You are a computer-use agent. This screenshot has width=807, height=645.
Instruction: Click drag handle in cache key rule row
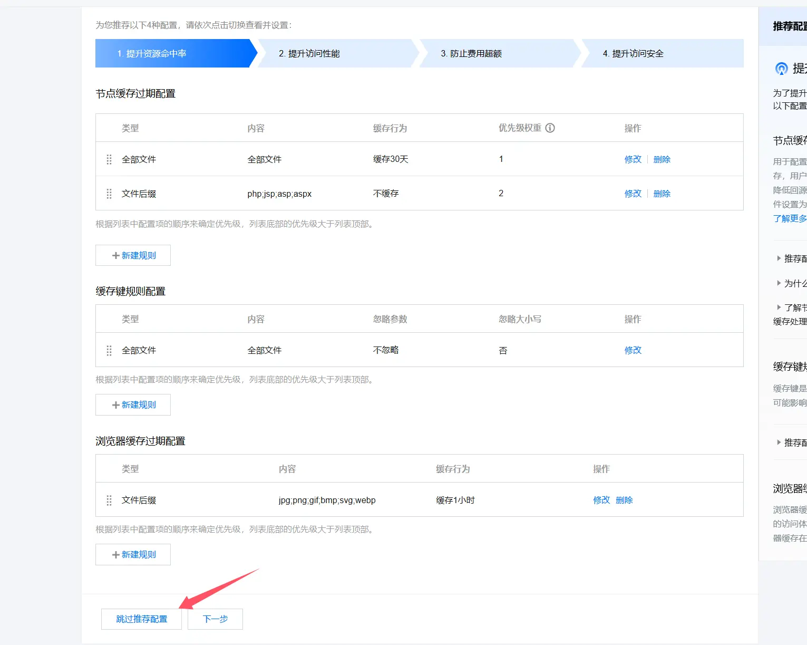coord(109,350)
